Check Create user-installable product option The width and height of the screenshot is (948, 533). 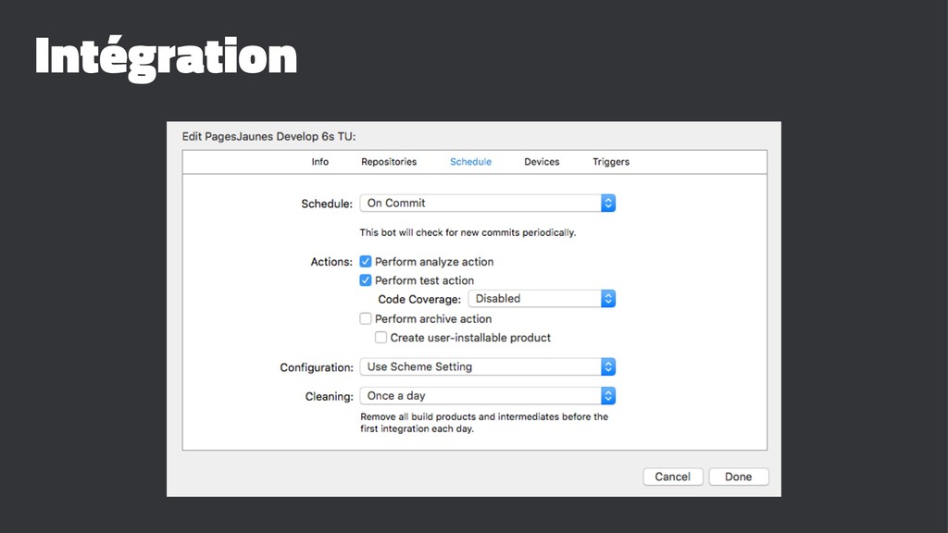point(380,338)
